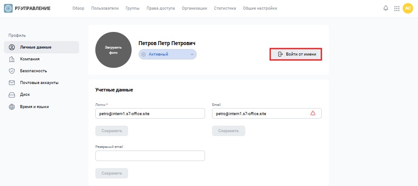Open the Группы menu item
This screenshot has width=418, height=186.
tap(132, 8)
